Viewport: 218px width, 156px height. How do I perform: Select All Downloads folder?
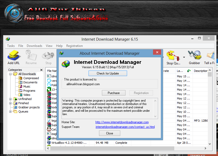(x=25, y=74)
